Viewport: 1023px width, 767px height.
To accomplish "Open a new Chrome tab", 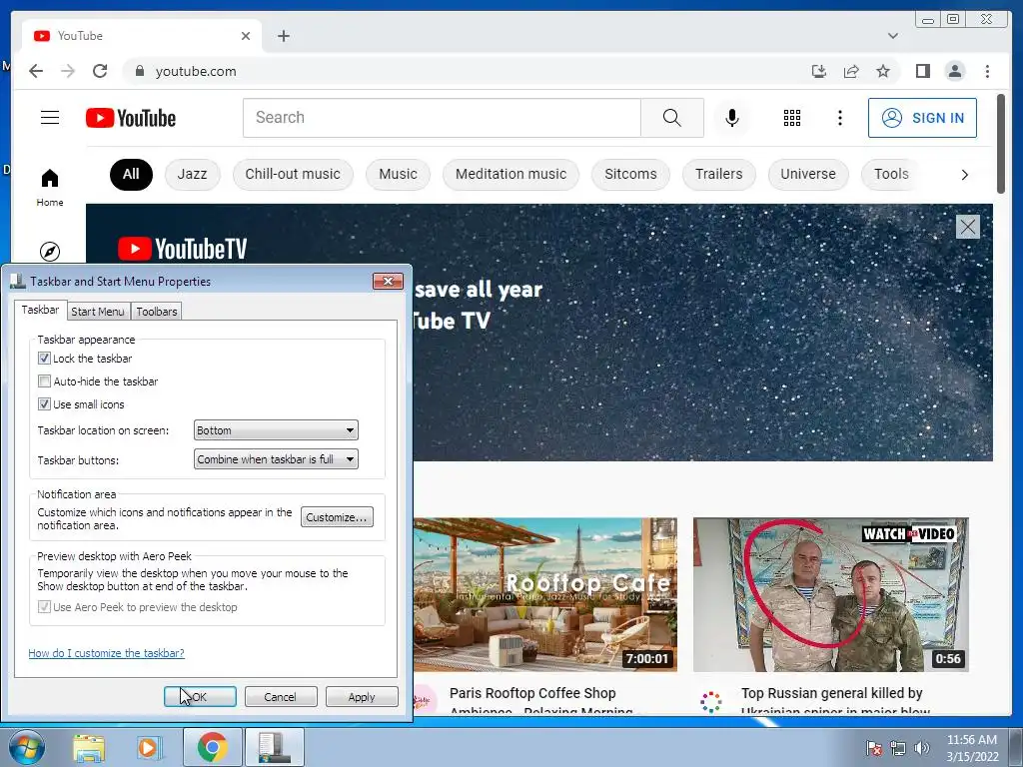I will click(283, 36).
